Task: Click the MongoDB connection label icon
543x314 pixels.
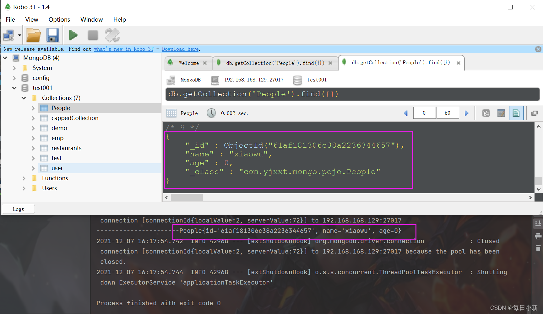Action: (x=171, y=80)
